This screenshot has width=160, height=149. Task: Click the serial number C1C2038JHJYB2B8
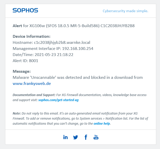click(118, 26)
